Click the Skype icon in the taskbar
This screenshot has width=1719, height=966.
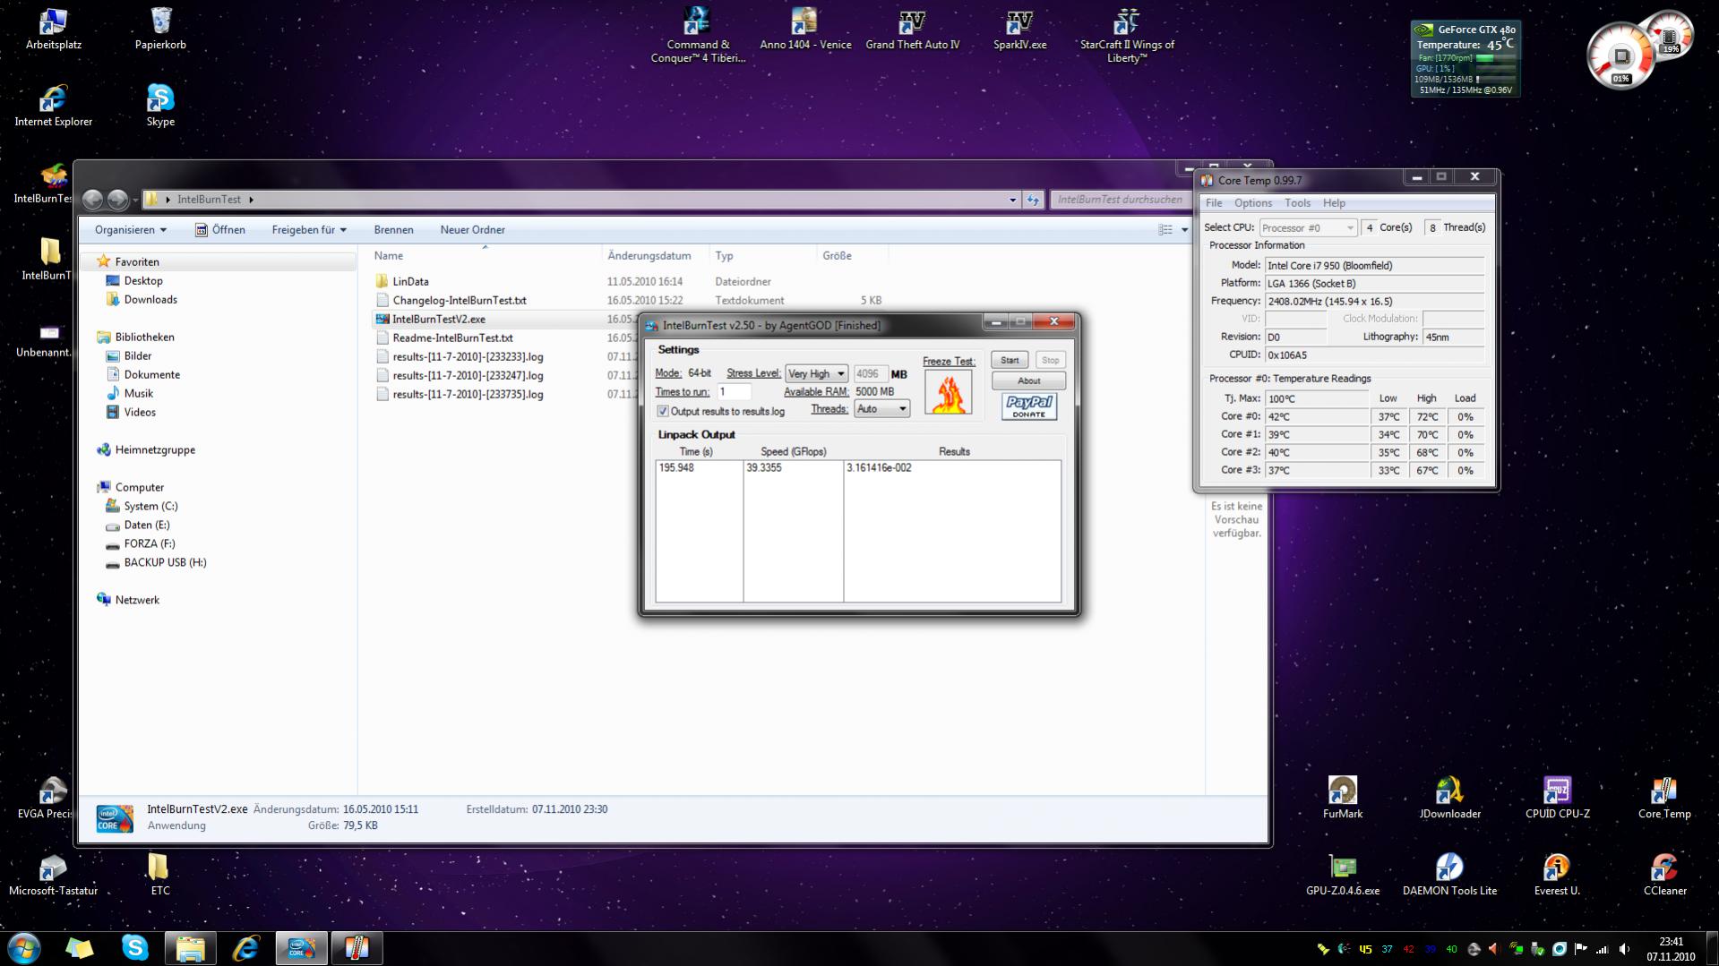[135, 947]
